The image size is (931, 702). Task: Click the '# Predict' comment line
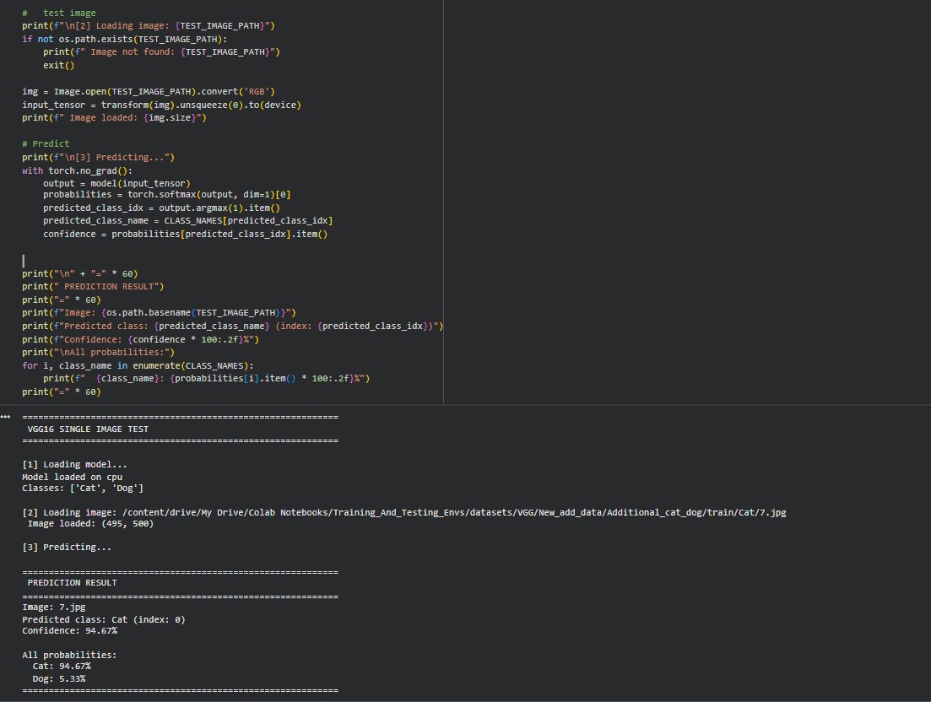[x=46, y=143]
